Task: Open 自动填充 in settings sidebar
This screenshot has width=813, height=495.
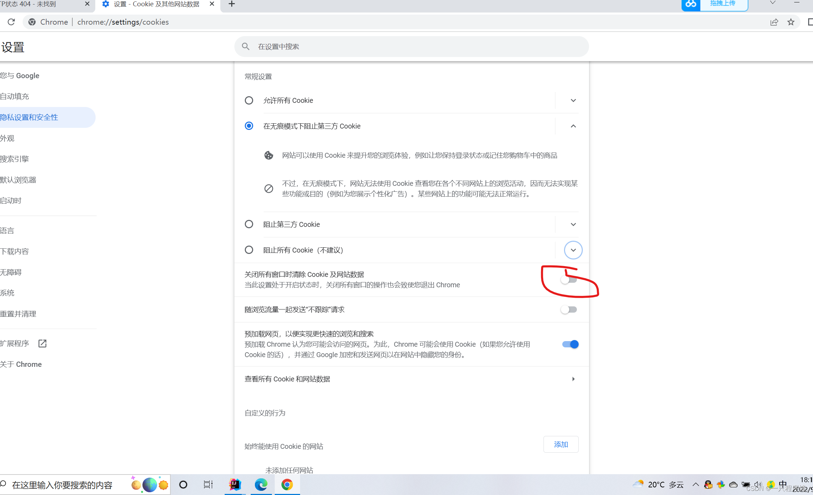Action: click(15, 96)
